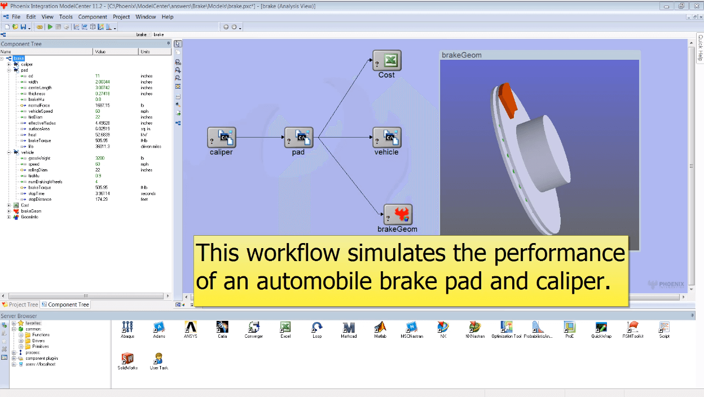Click the zoom-out magnifier tool
Viewport: 704px width, 397px height.
[x=178, y=78]
